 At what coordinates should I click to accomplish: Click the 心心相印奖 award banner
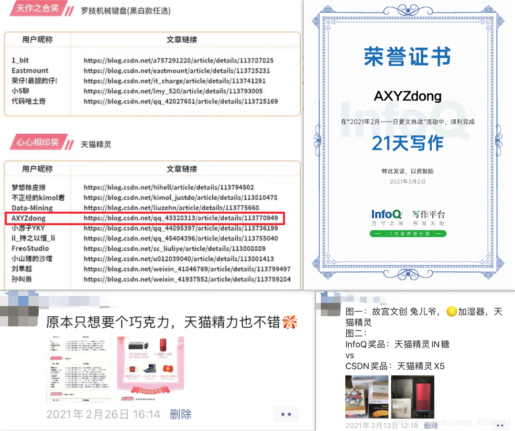coord(38,142)
